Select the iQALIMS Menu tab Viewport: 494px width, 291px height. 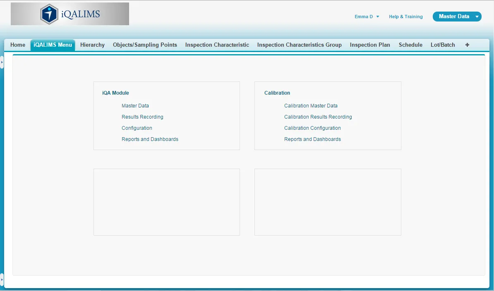pos(53,45)
